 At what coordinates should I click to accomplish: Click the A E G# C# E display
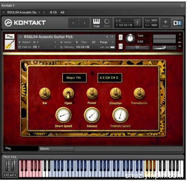(x=110, y=78)
